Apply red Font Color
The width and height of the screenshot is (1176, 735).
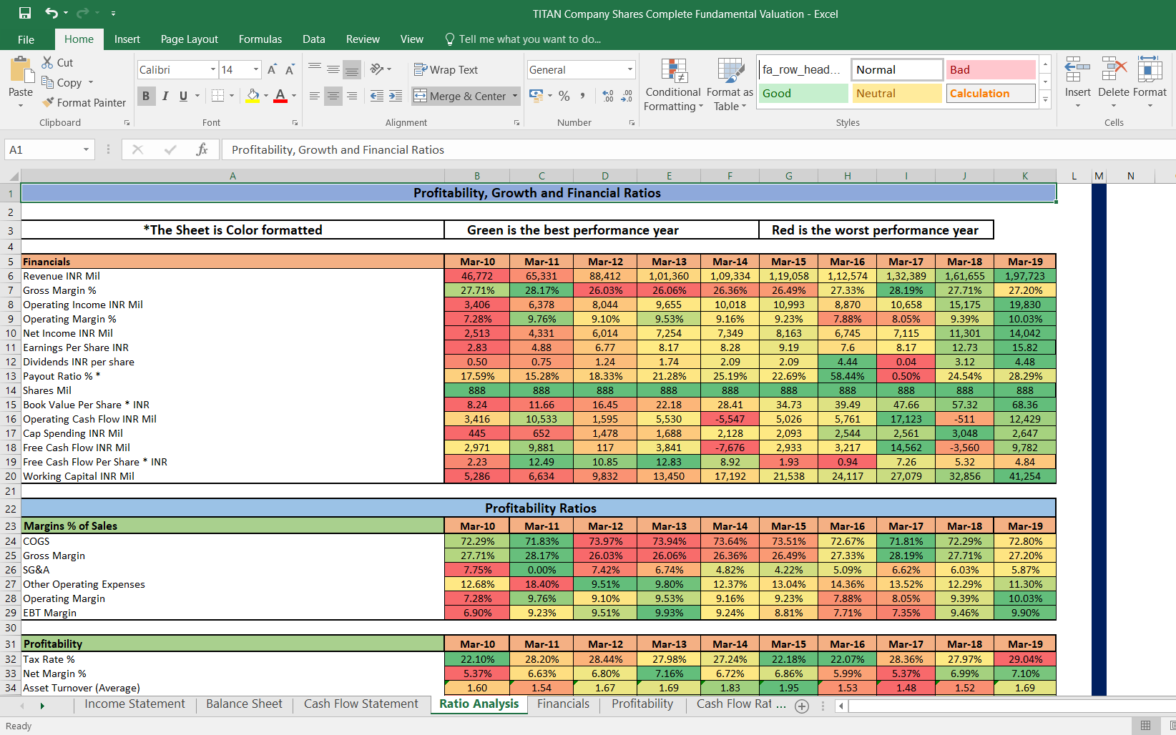point(280,95)
